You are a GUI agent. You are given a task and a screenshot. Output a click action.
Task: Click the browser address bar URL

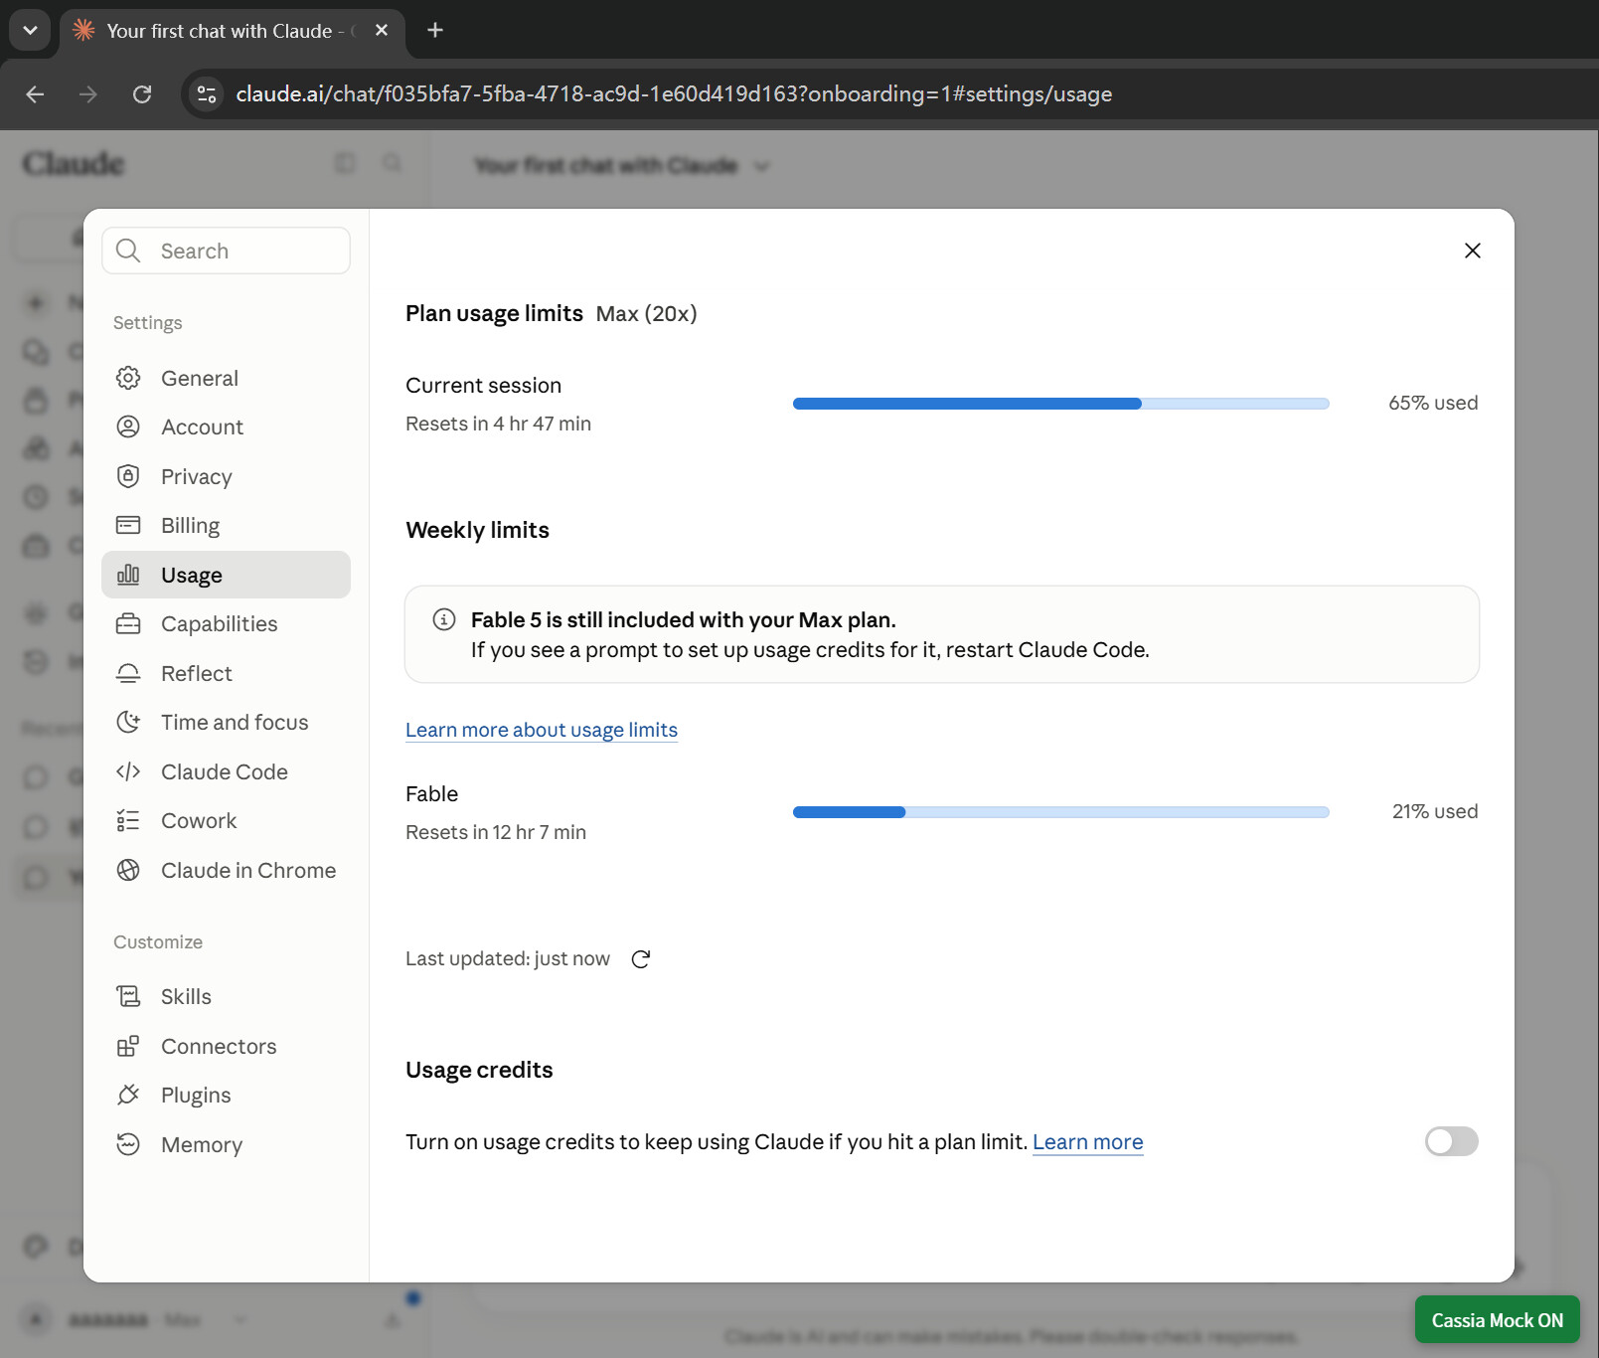(x=674, y=93)
